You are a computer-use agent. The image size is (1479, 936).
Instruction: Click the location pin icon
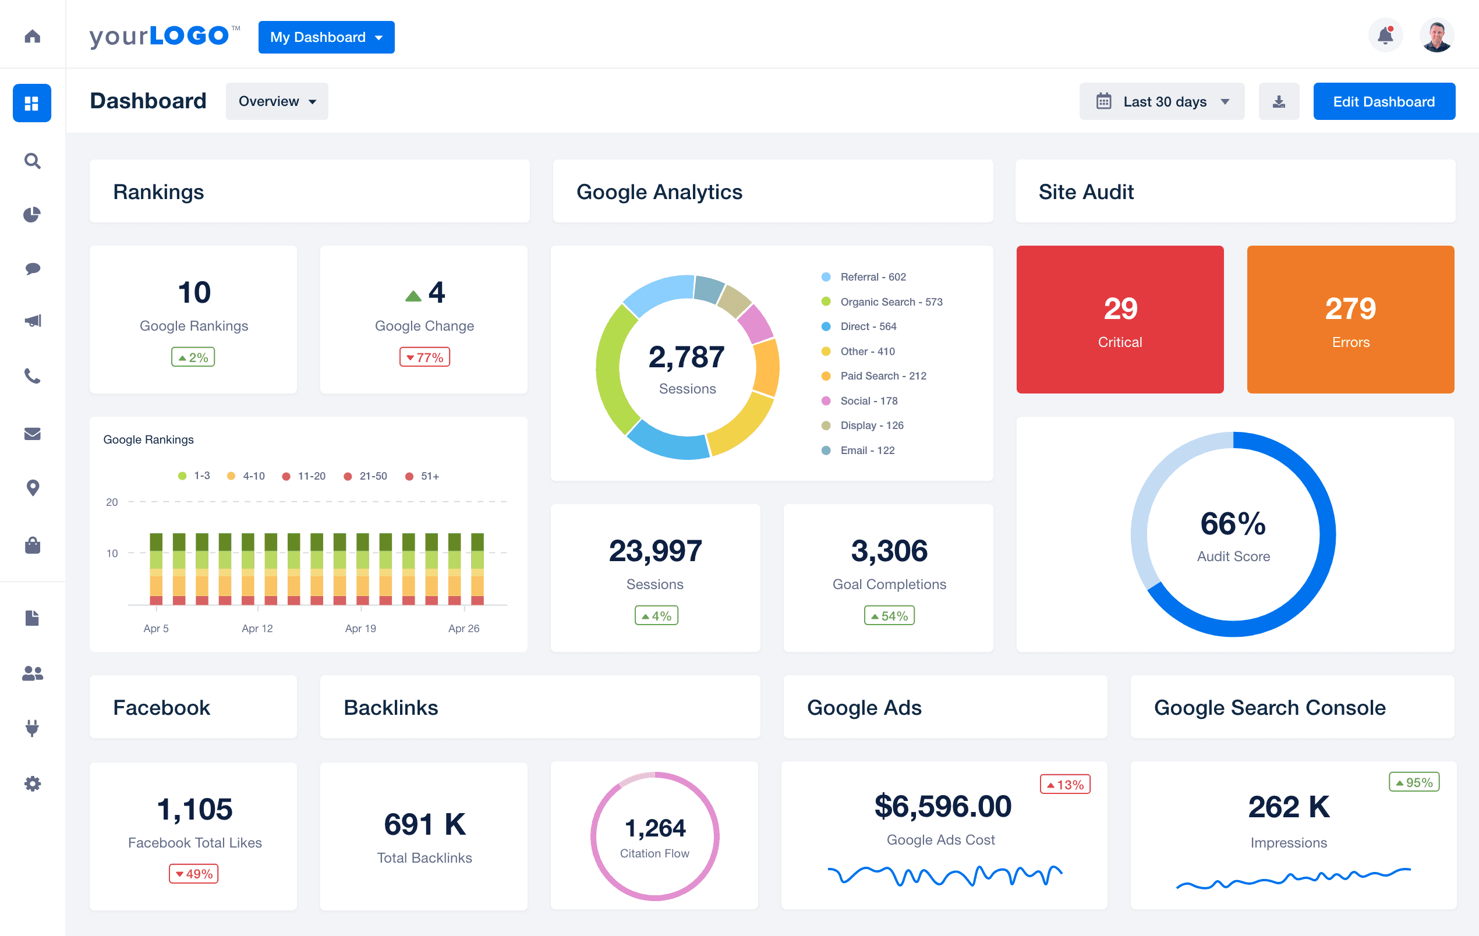point(32,487)
